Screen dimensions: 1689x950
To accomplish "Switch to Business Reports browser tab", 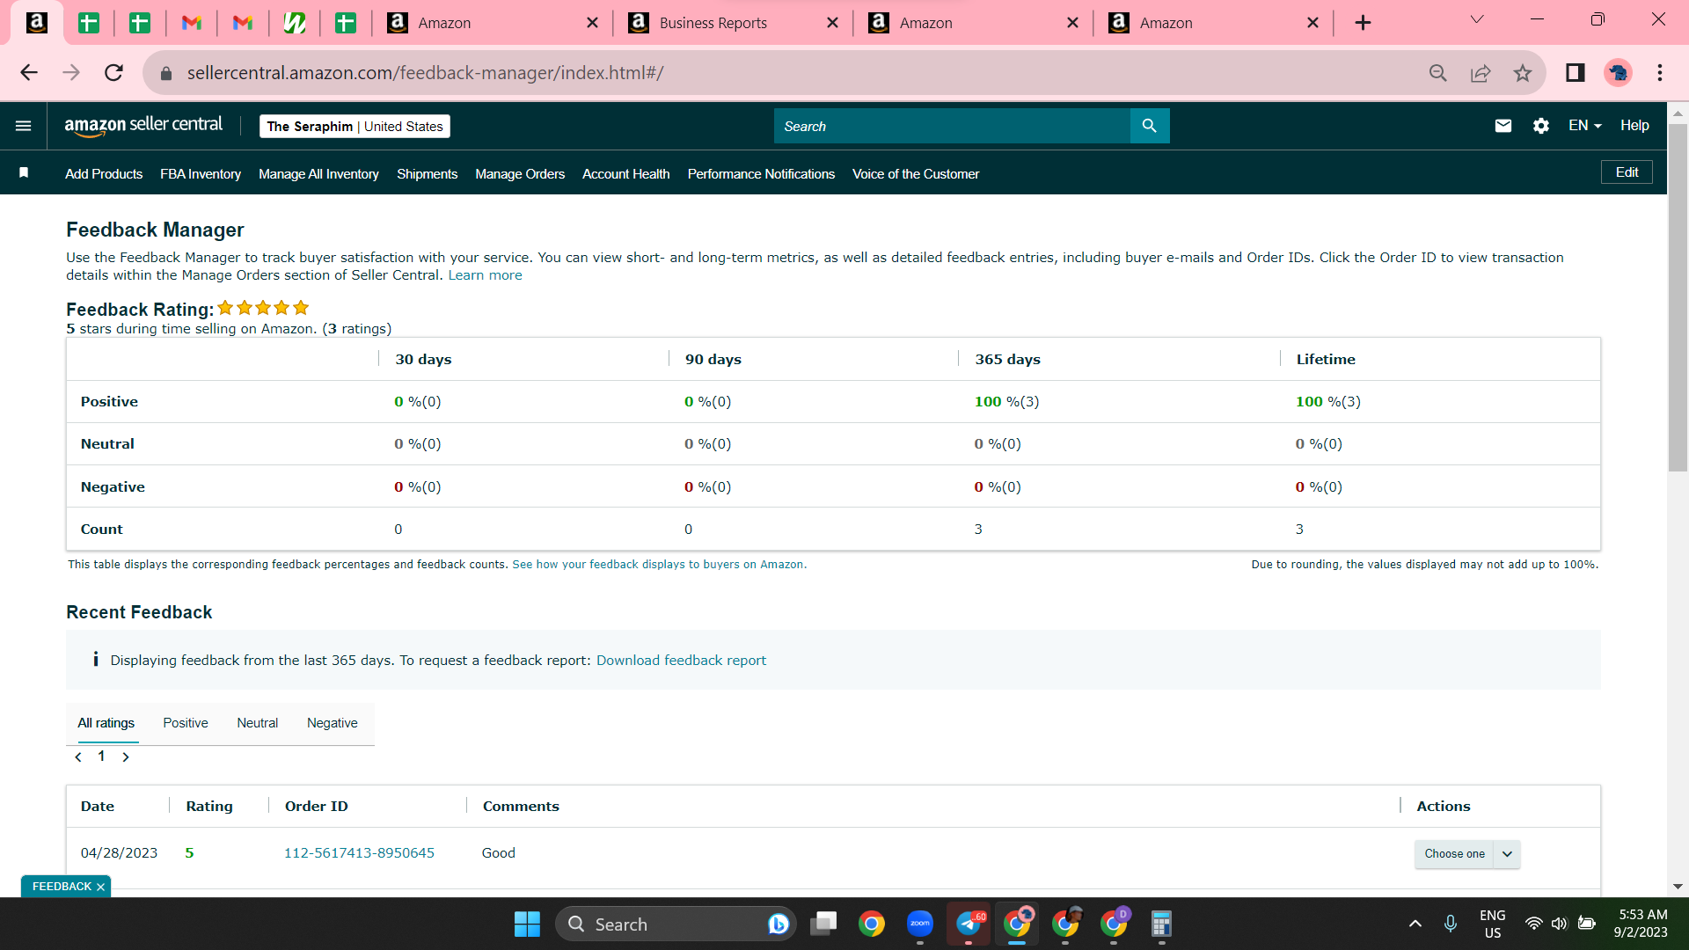I will pyautogui.click(x=732, y=23).
